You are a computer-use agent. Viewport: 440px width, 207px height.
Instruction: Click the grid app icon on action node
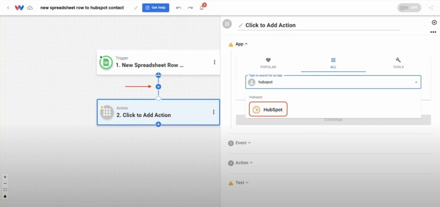(107, 112)
